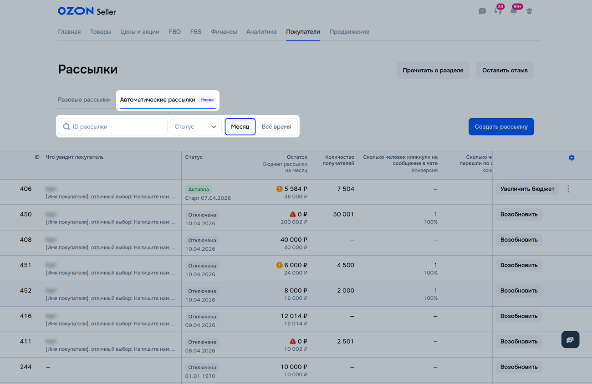This screenshot has height=384, width=592.
Task: Switch to the Разовые рассылки tab
Action: click(x=84, y=100)
